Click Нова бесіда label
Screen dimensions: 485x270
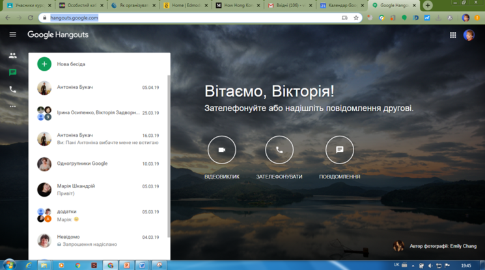pyautogui.click(x=71, y=64)
